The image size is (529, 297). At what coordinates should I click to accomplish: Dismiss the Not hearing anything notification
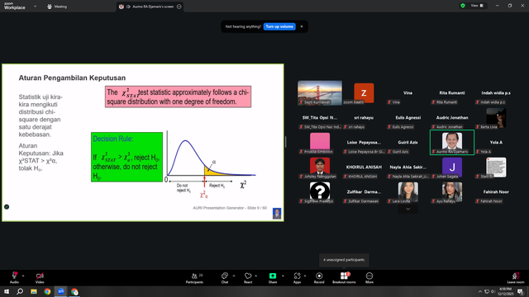pyautogui.click(x=302, y=26)
